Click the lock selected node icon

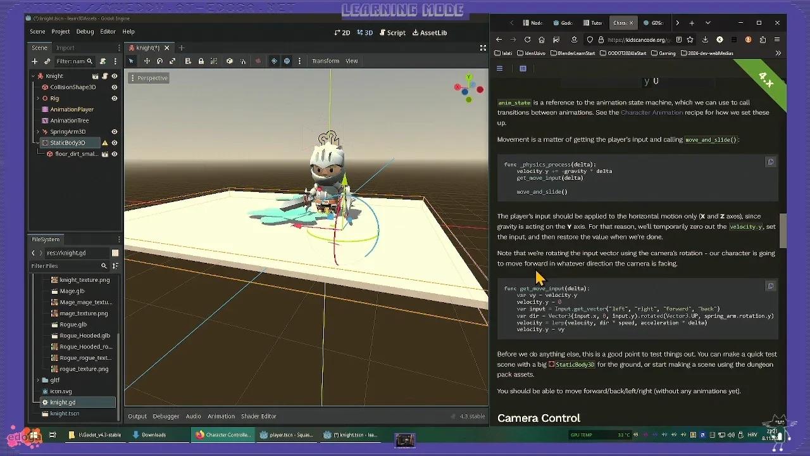pyautogui.click(x=201, y=61)
